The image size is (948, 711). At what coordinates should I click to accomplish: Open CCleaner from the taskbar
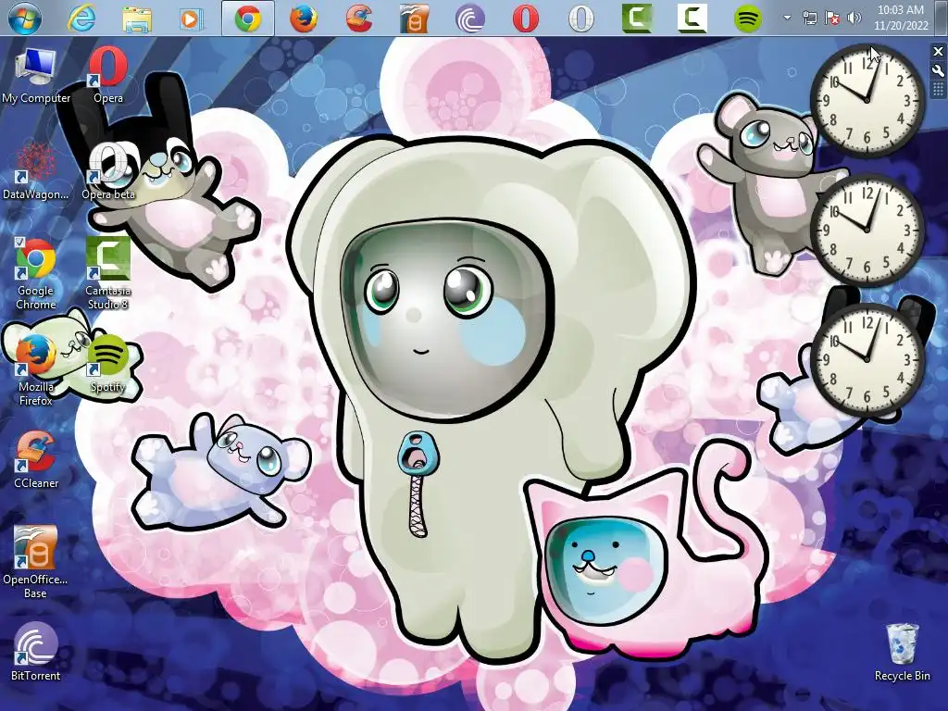pos(359,19)
